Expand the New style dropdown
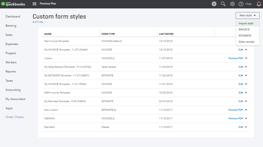 tap(247, 15)
